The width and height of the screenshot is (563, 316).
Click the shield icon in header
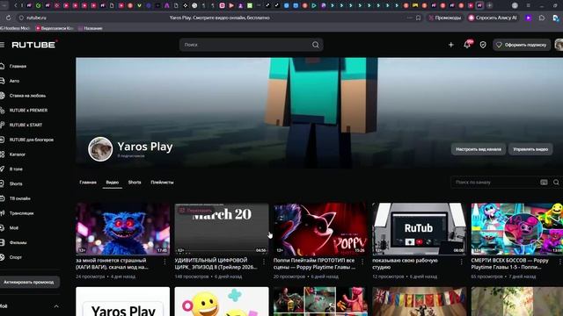click(483, 45)
